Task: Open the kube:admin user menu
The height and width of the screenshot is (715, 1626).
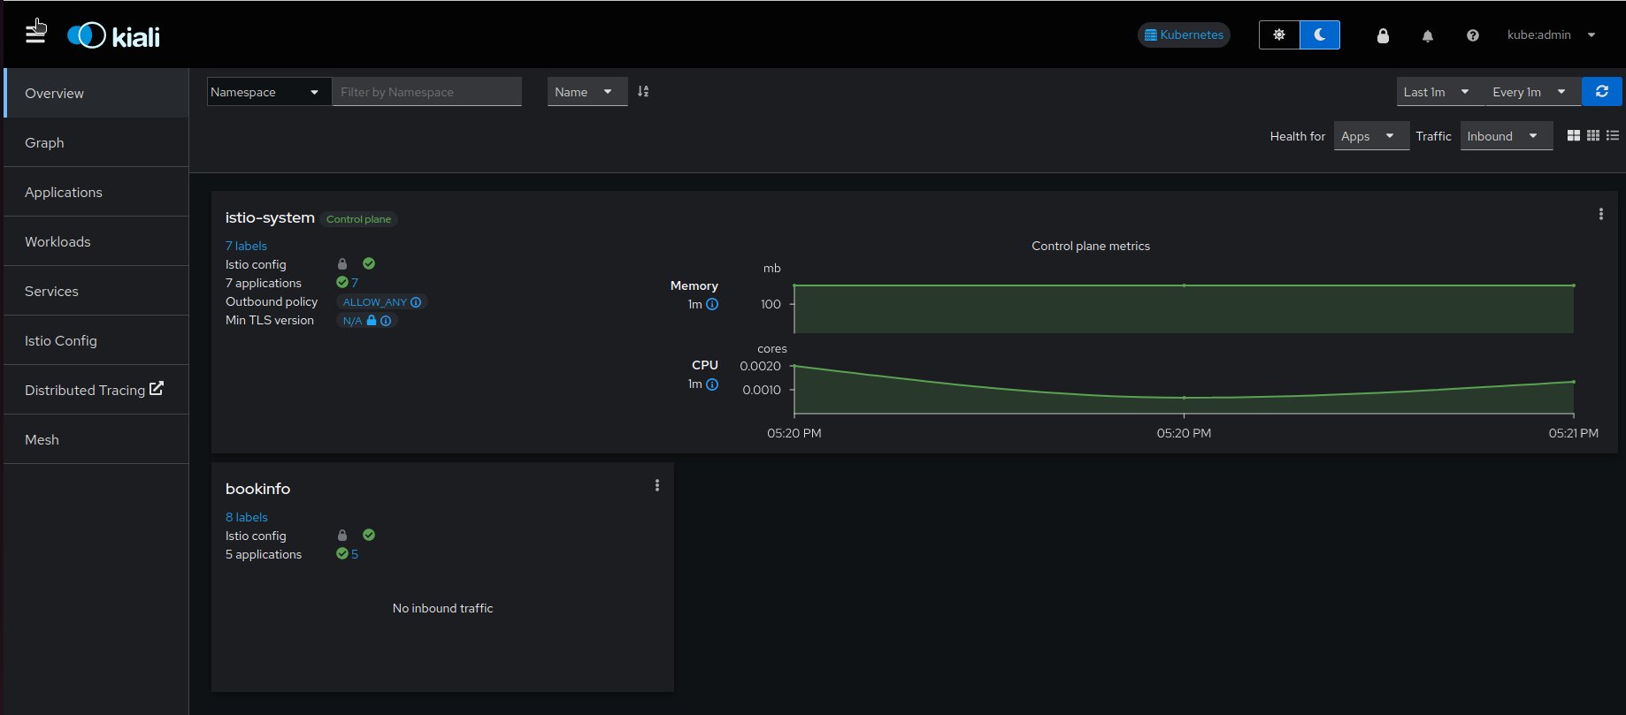Action: (x=1551, y=35)
